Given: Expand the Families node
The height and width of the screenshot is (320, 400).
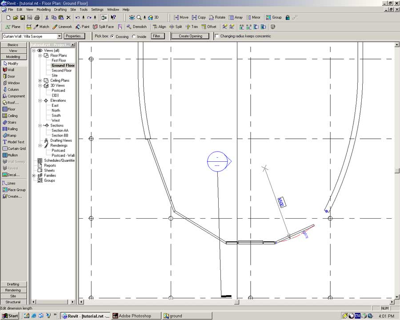Looking at the screenshot, I should point(34,176).
